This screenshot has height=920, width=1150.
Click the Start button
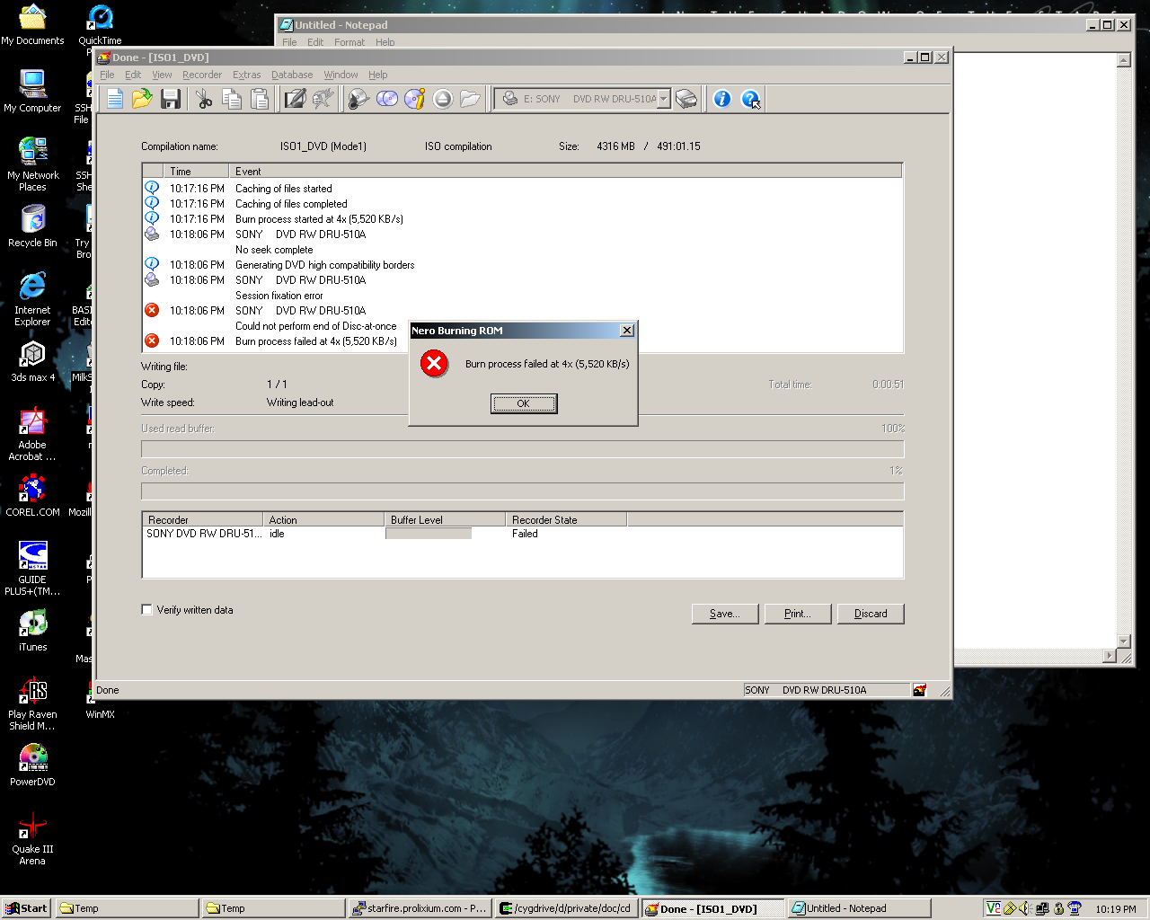(26, 908)
